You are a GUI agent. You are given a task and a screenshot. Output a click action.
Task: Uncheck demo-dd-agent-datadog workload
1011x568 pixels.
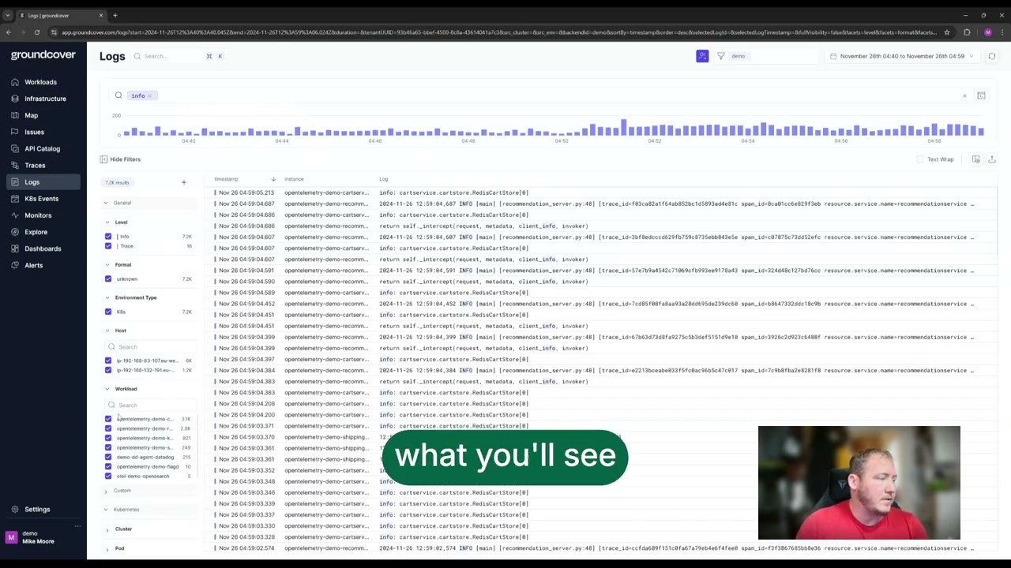108,457
